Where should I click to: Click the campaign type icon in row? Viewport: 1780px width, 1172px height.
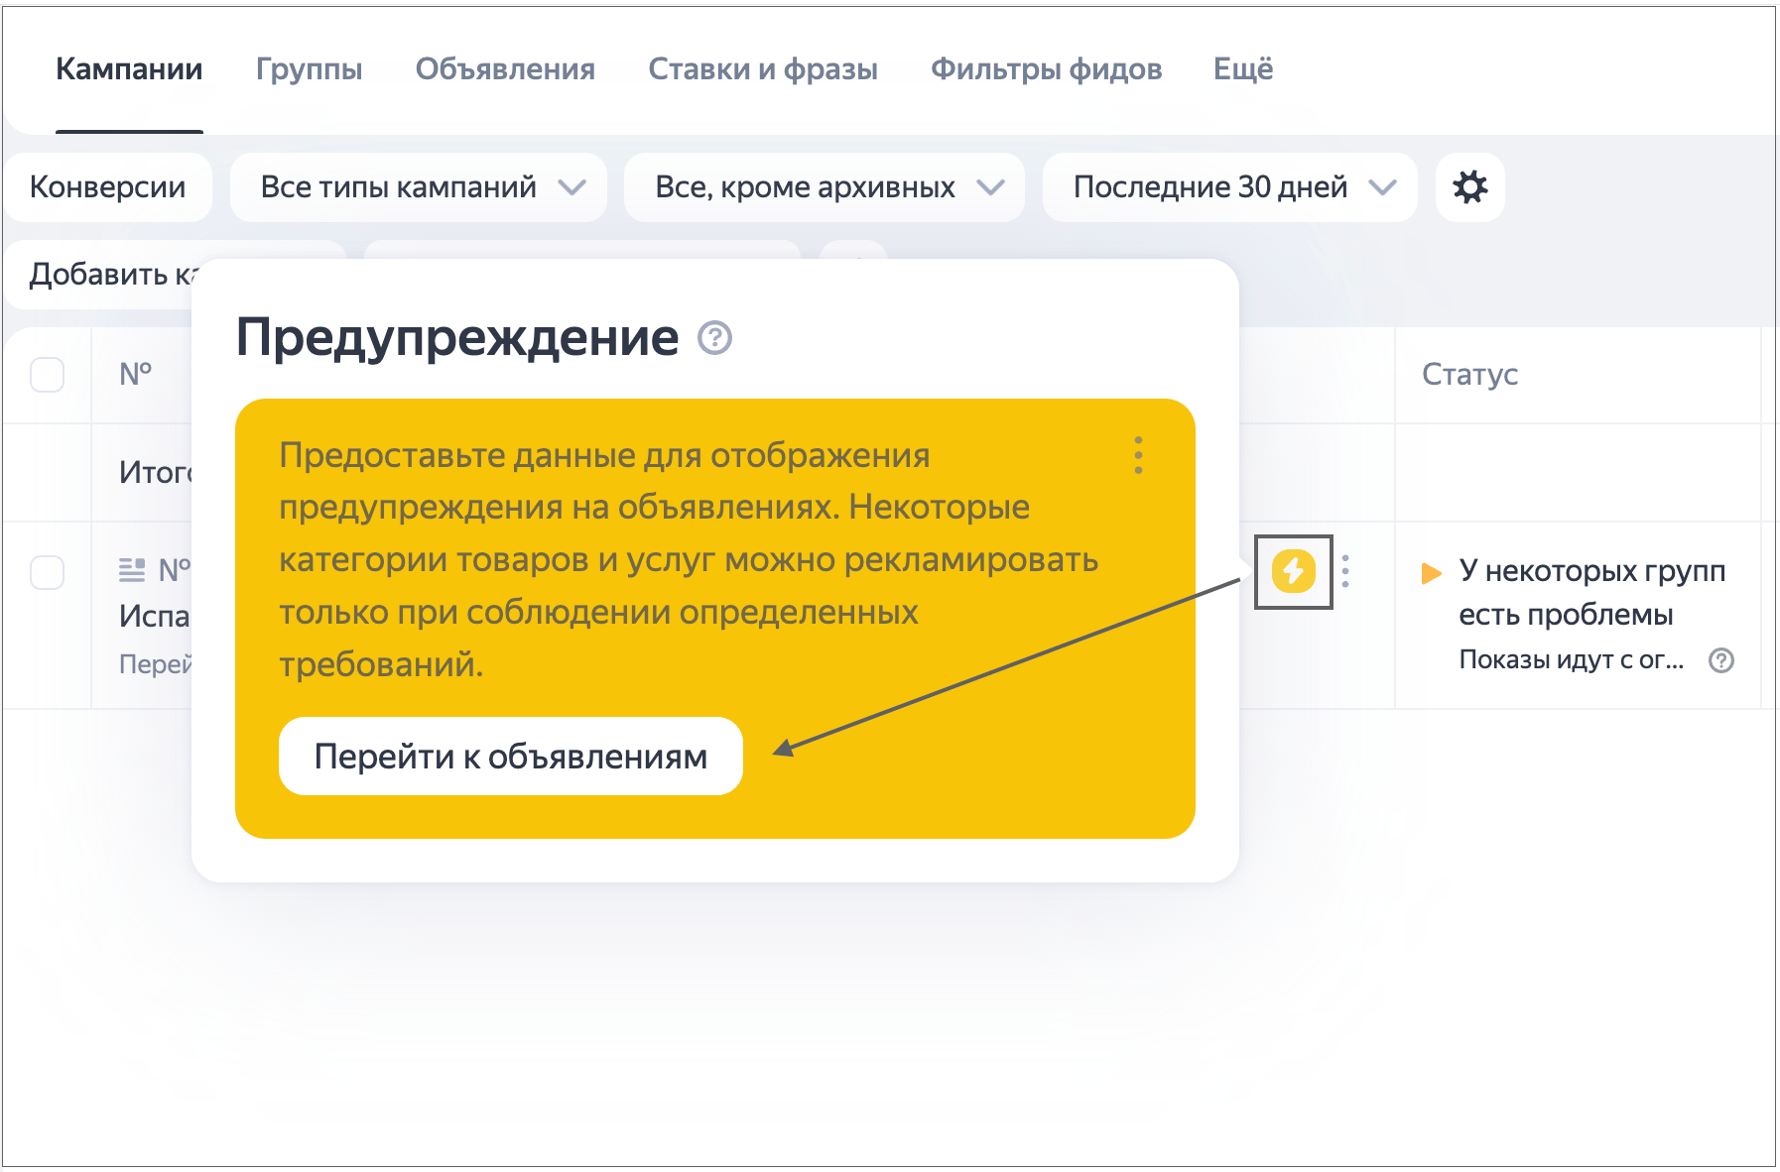click(x=132, y=569)
